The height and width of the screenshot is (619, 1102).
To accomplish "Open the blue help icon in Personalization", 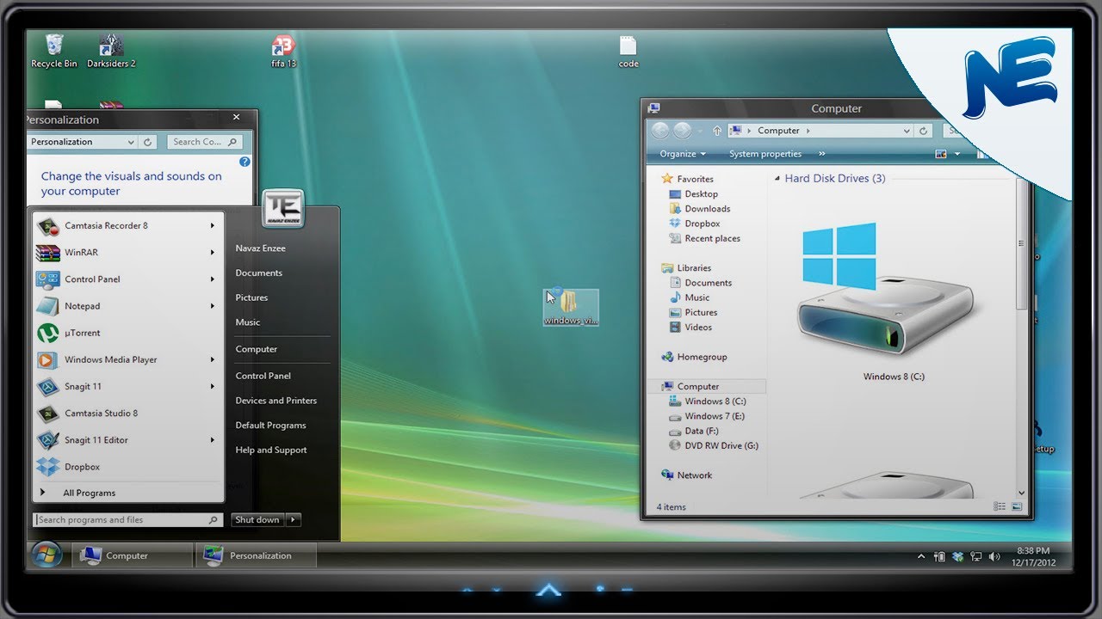I will [245, 162].
